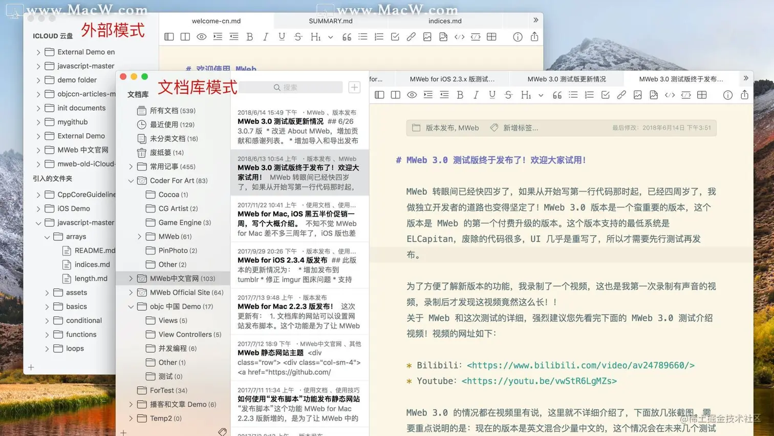774x436 pixels.
Task: Insert table using front library window toolbar
Action: point(702,95)
